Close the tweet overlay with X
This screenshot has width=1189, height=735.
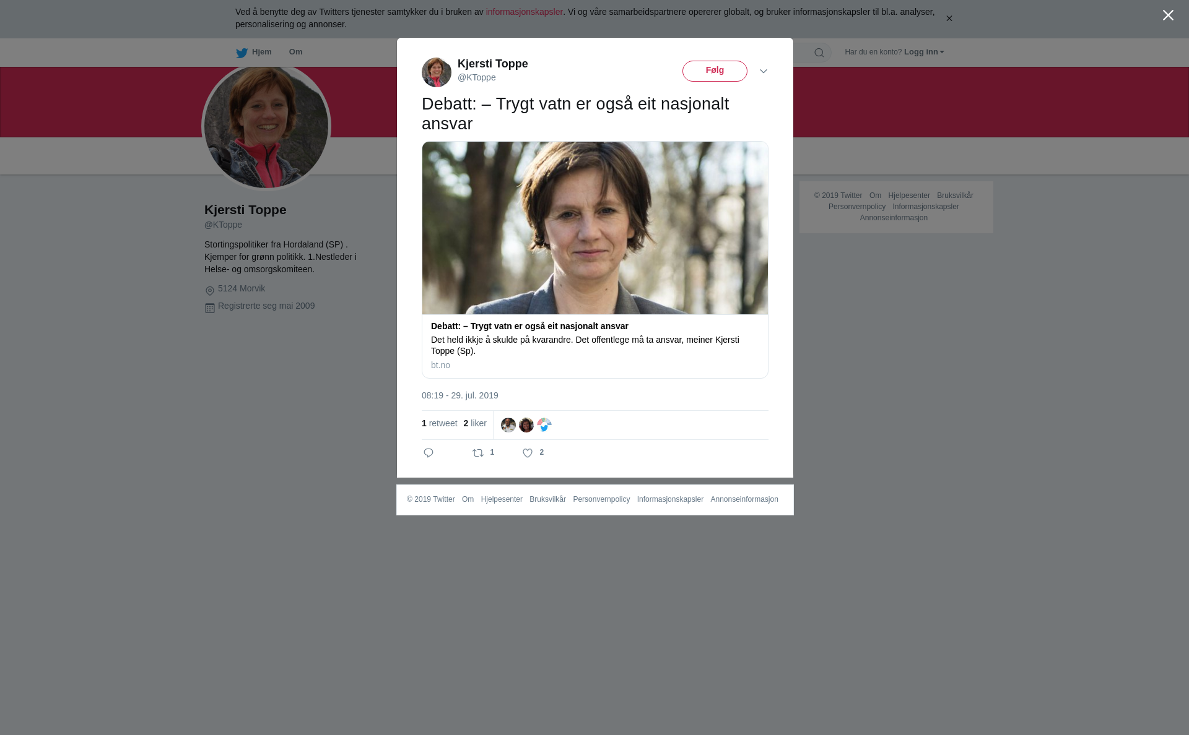1168,15
